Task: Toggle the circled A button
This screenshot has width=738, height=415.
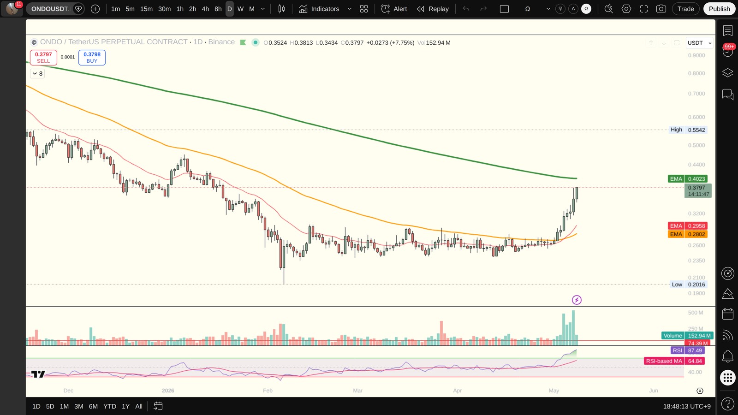Action: (x=573, y=9)
